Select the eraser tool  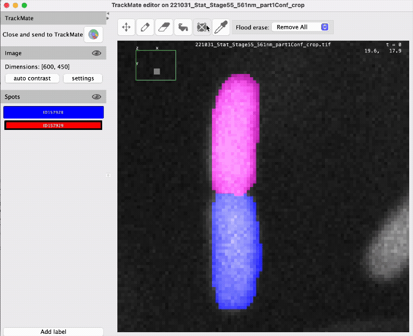coord(164,27)
